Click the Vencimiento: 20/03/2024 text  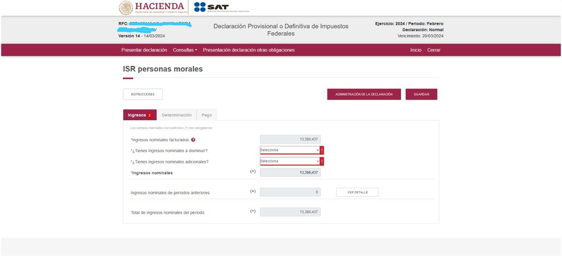click(421, 36)
